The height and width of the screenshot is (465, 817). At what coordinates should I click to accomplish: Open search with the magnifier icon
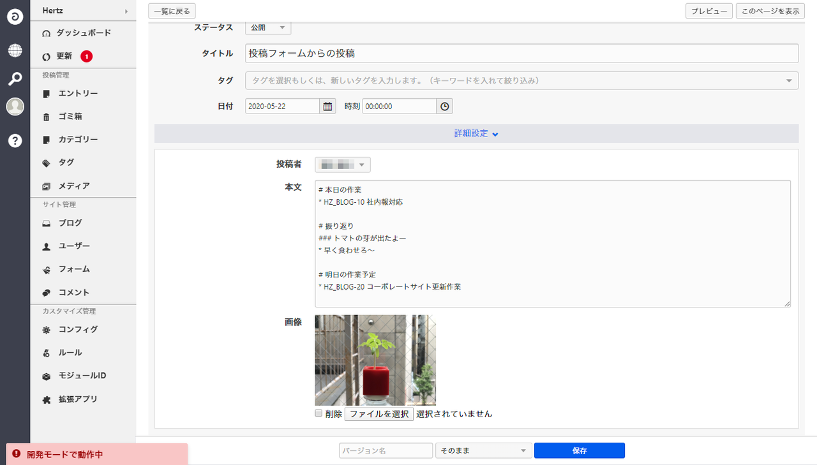point(15,79)
